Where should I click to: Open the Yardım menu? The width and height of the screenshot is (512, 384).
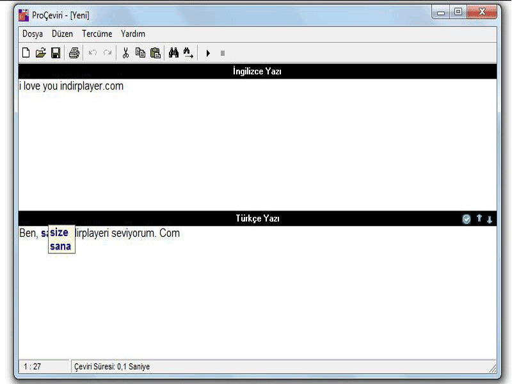click(133, 34)
